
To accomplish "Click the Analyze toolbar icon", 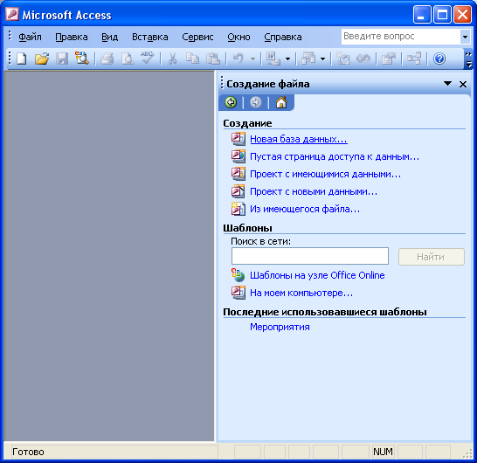I will pyautogui.click(x=308, y=59).
